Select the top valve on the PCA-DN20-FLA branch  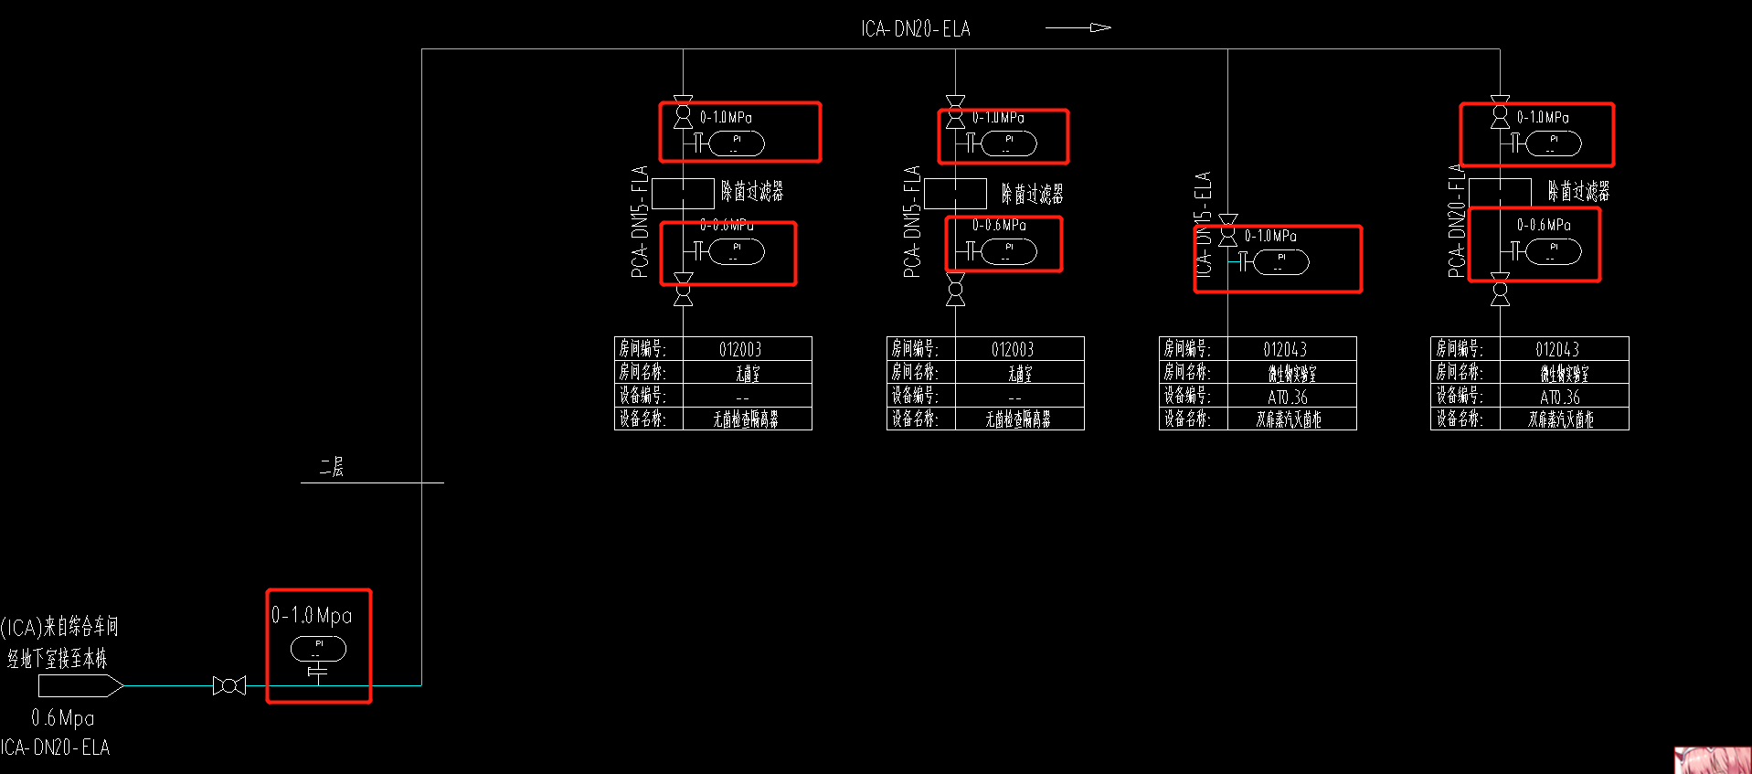(x=1500, y=111)
